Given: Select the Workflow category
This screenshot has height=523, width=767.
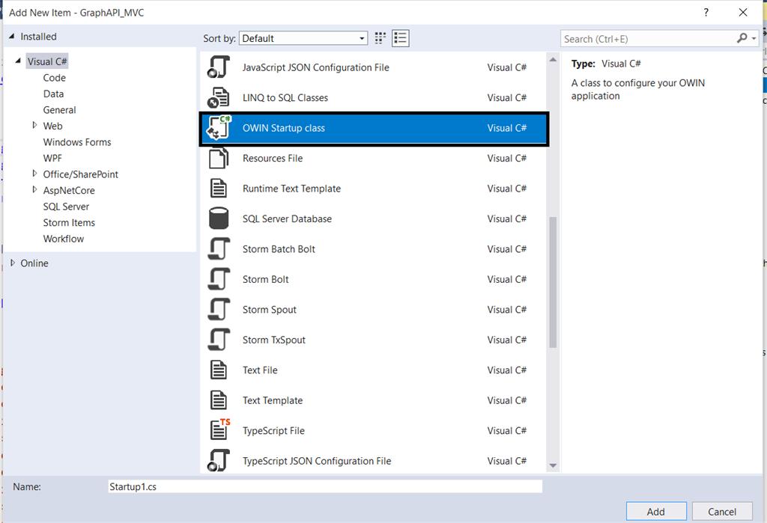Looking at the screenshot, I should tap(63, 238).
